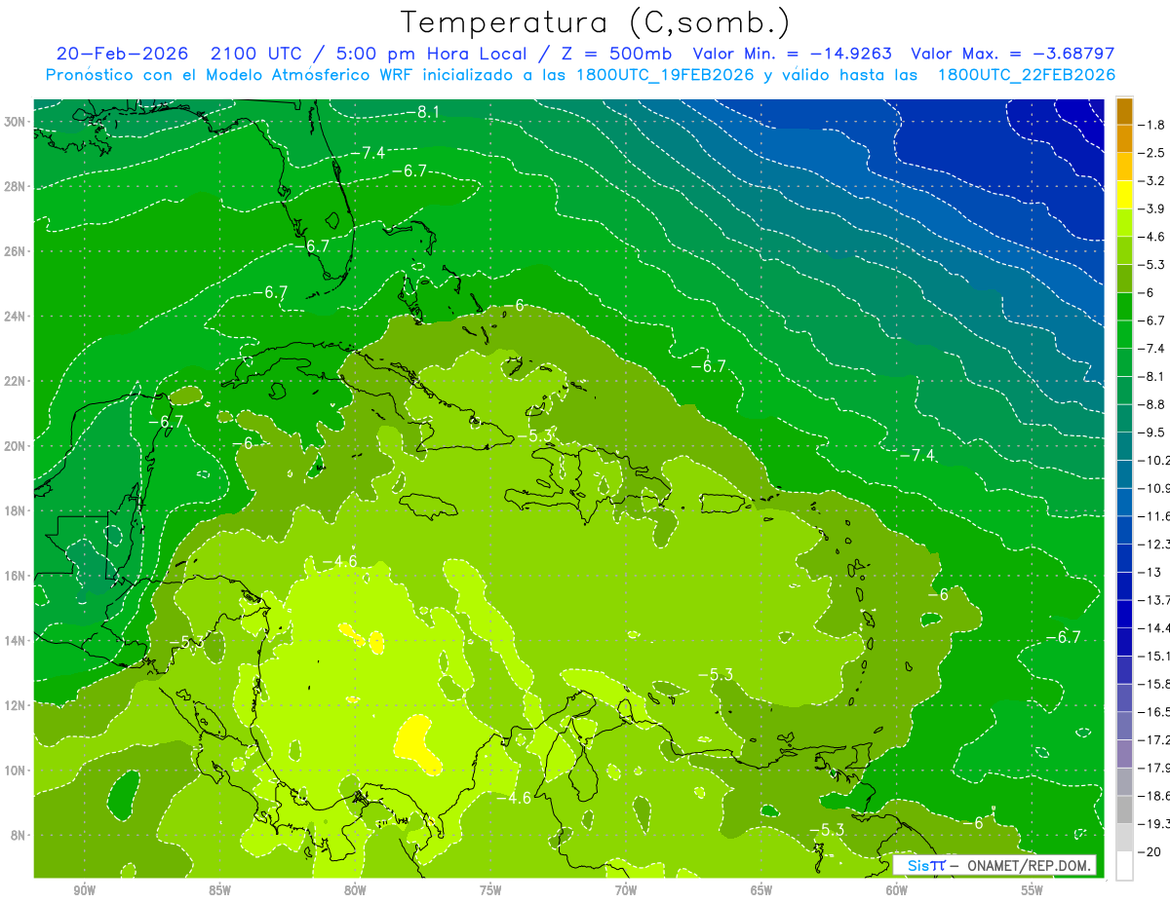The width and height of the screenshot is (1170, 903).
Task: Click the "80W" longitude axis label
Action: pos(355,890)
